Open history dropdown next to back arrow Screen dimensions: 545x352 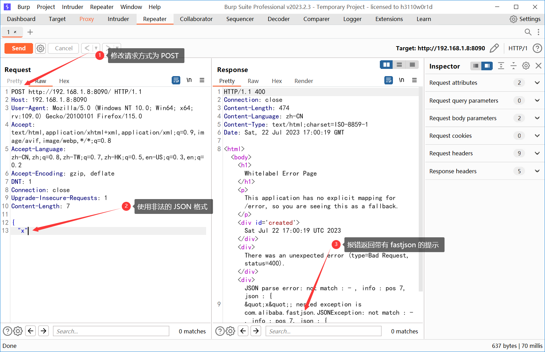(x=96, y=48)
